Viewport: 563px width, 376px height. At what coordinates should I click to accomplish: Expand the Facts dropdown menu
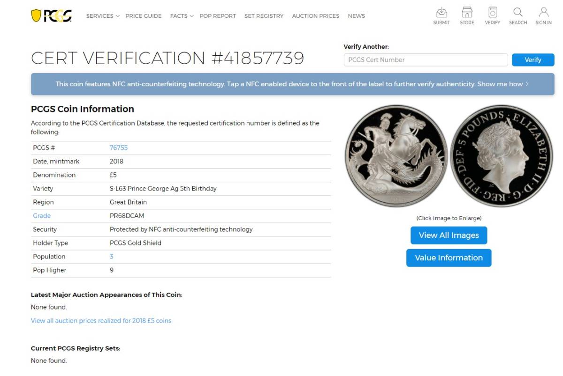[x=182, y=16]
